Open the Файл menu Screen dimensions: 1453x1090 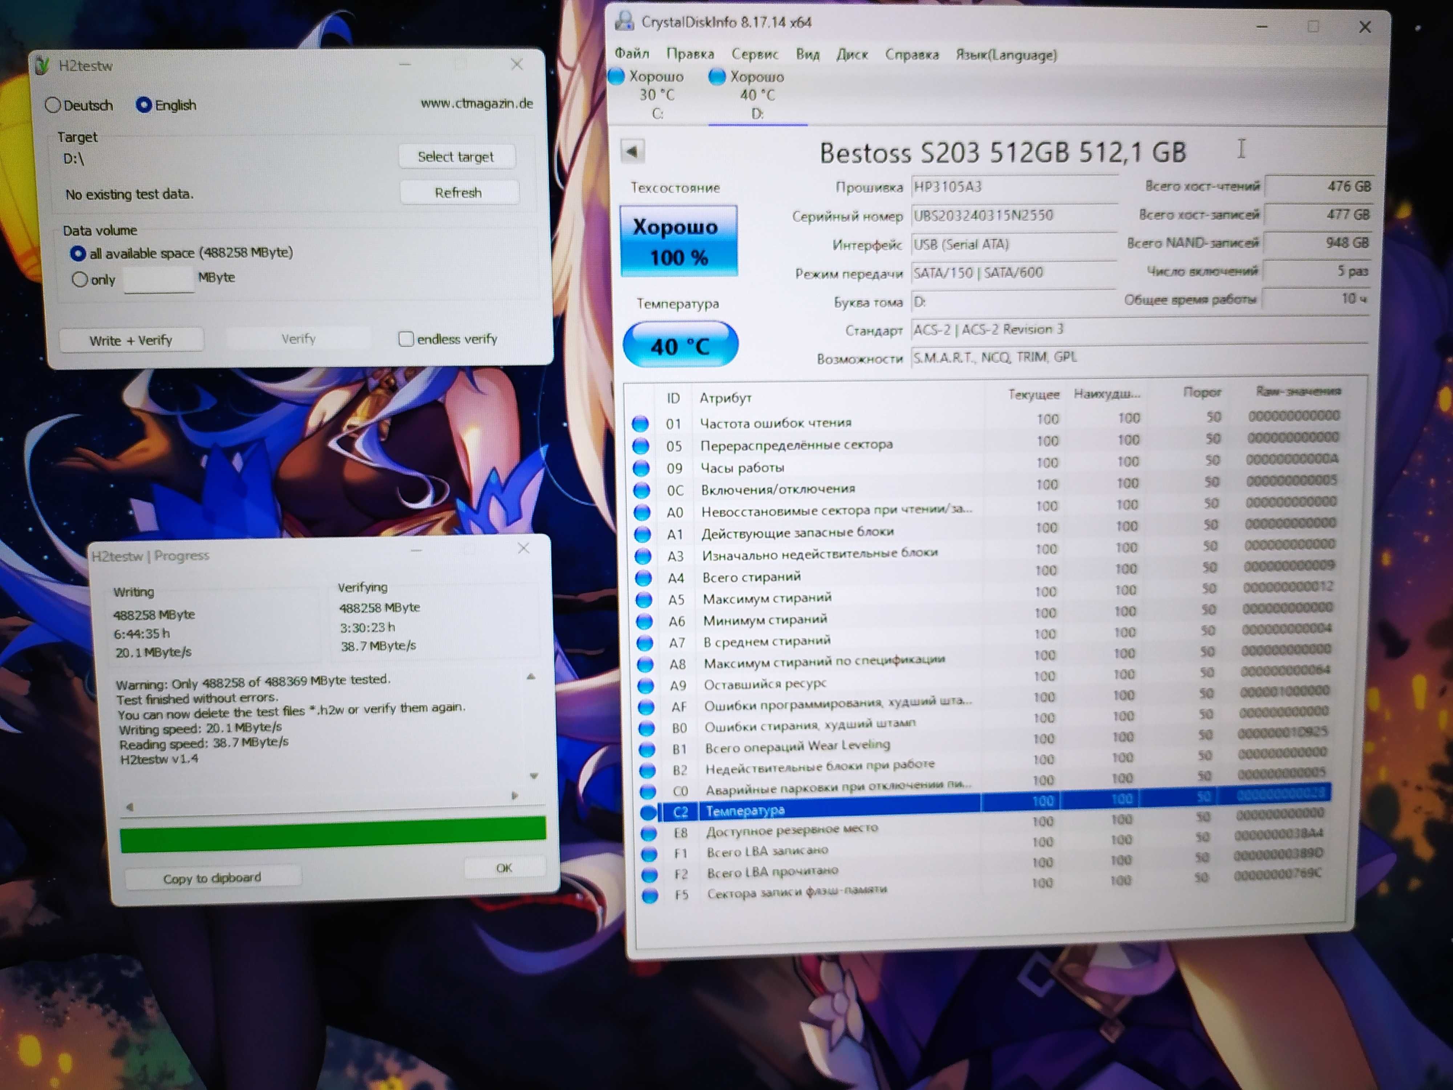(x=632, y=53)
